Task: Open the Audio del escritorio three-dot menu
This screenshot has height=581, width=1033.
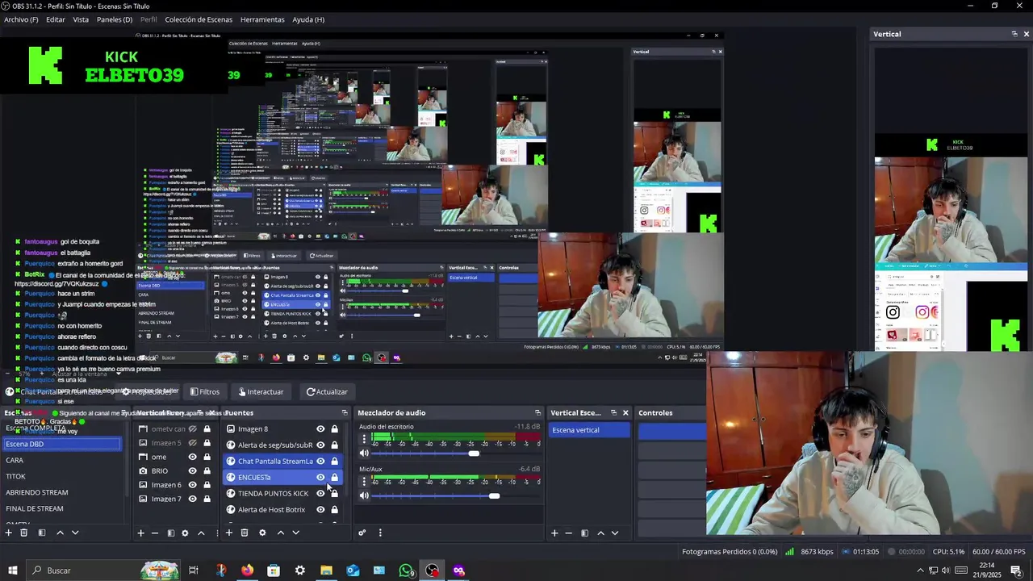Action: pos(364,440)
